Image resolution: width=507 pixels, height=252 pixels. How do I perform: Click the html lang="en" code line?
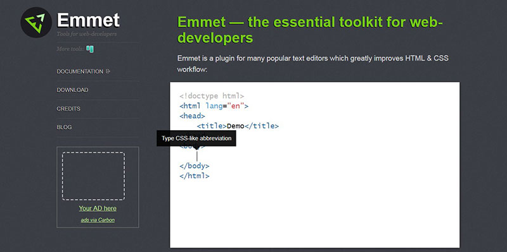[x=214, y=105]
